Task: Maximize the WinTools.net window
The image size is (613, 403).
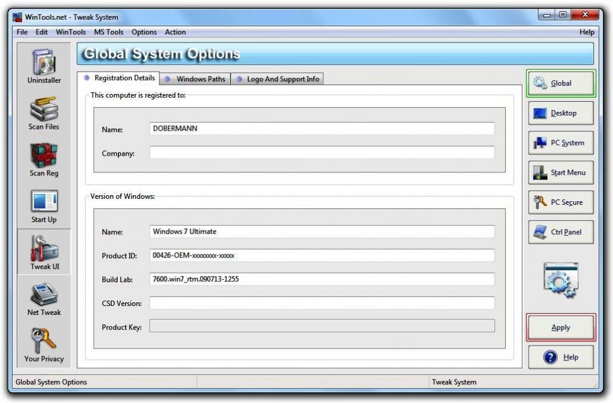Action: 563,15
